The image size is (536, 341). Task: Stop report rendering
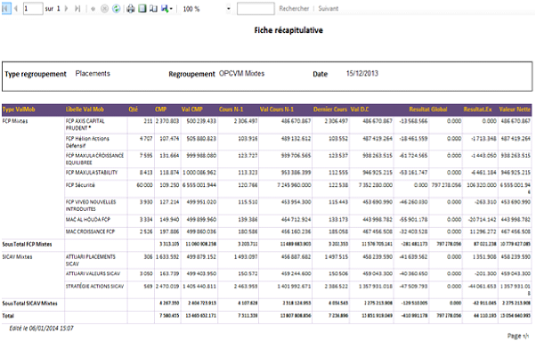[104, 9]
